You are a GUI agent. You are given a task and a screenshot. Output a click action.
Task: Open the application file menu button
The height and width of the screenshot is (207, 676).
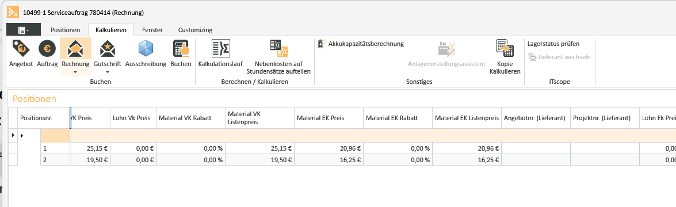(x=24, y=30)
